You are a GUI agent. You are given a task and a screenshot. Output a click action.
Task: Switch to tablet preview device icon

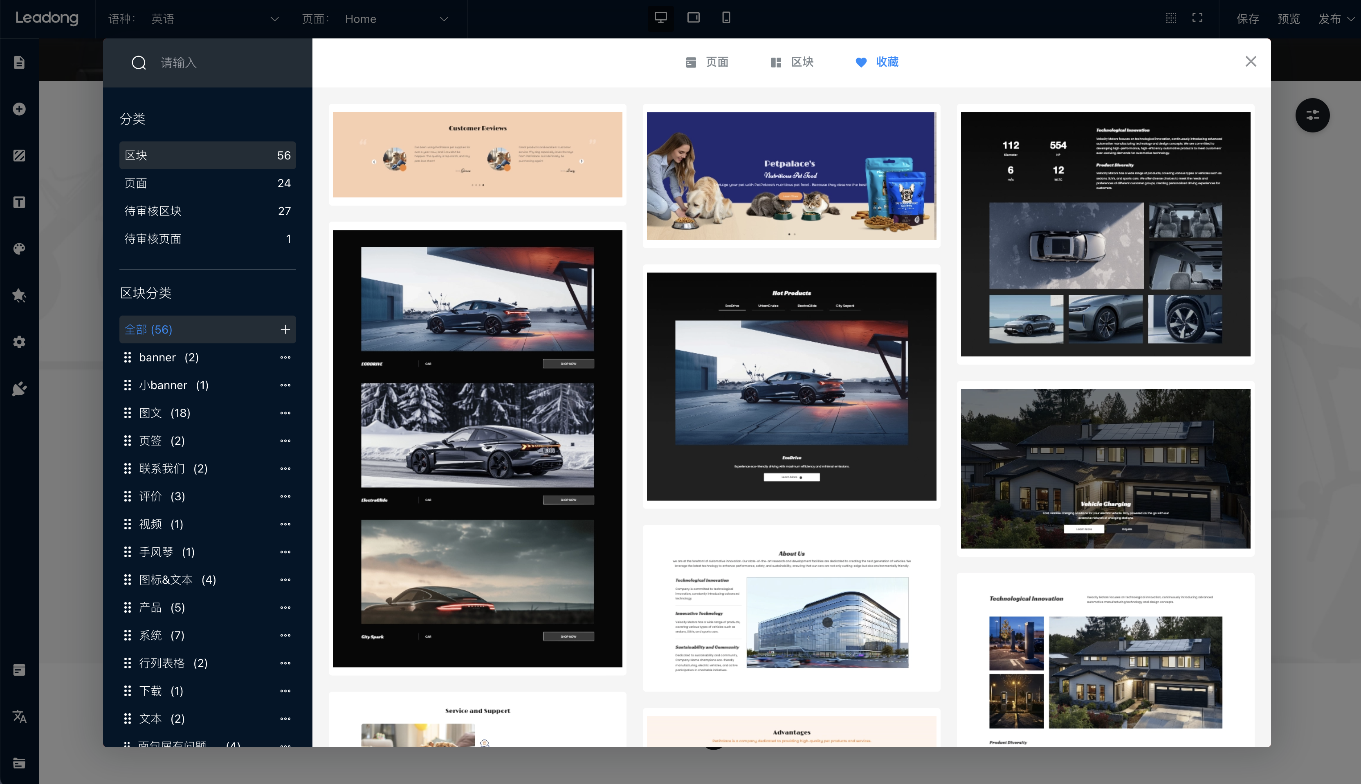693,18
